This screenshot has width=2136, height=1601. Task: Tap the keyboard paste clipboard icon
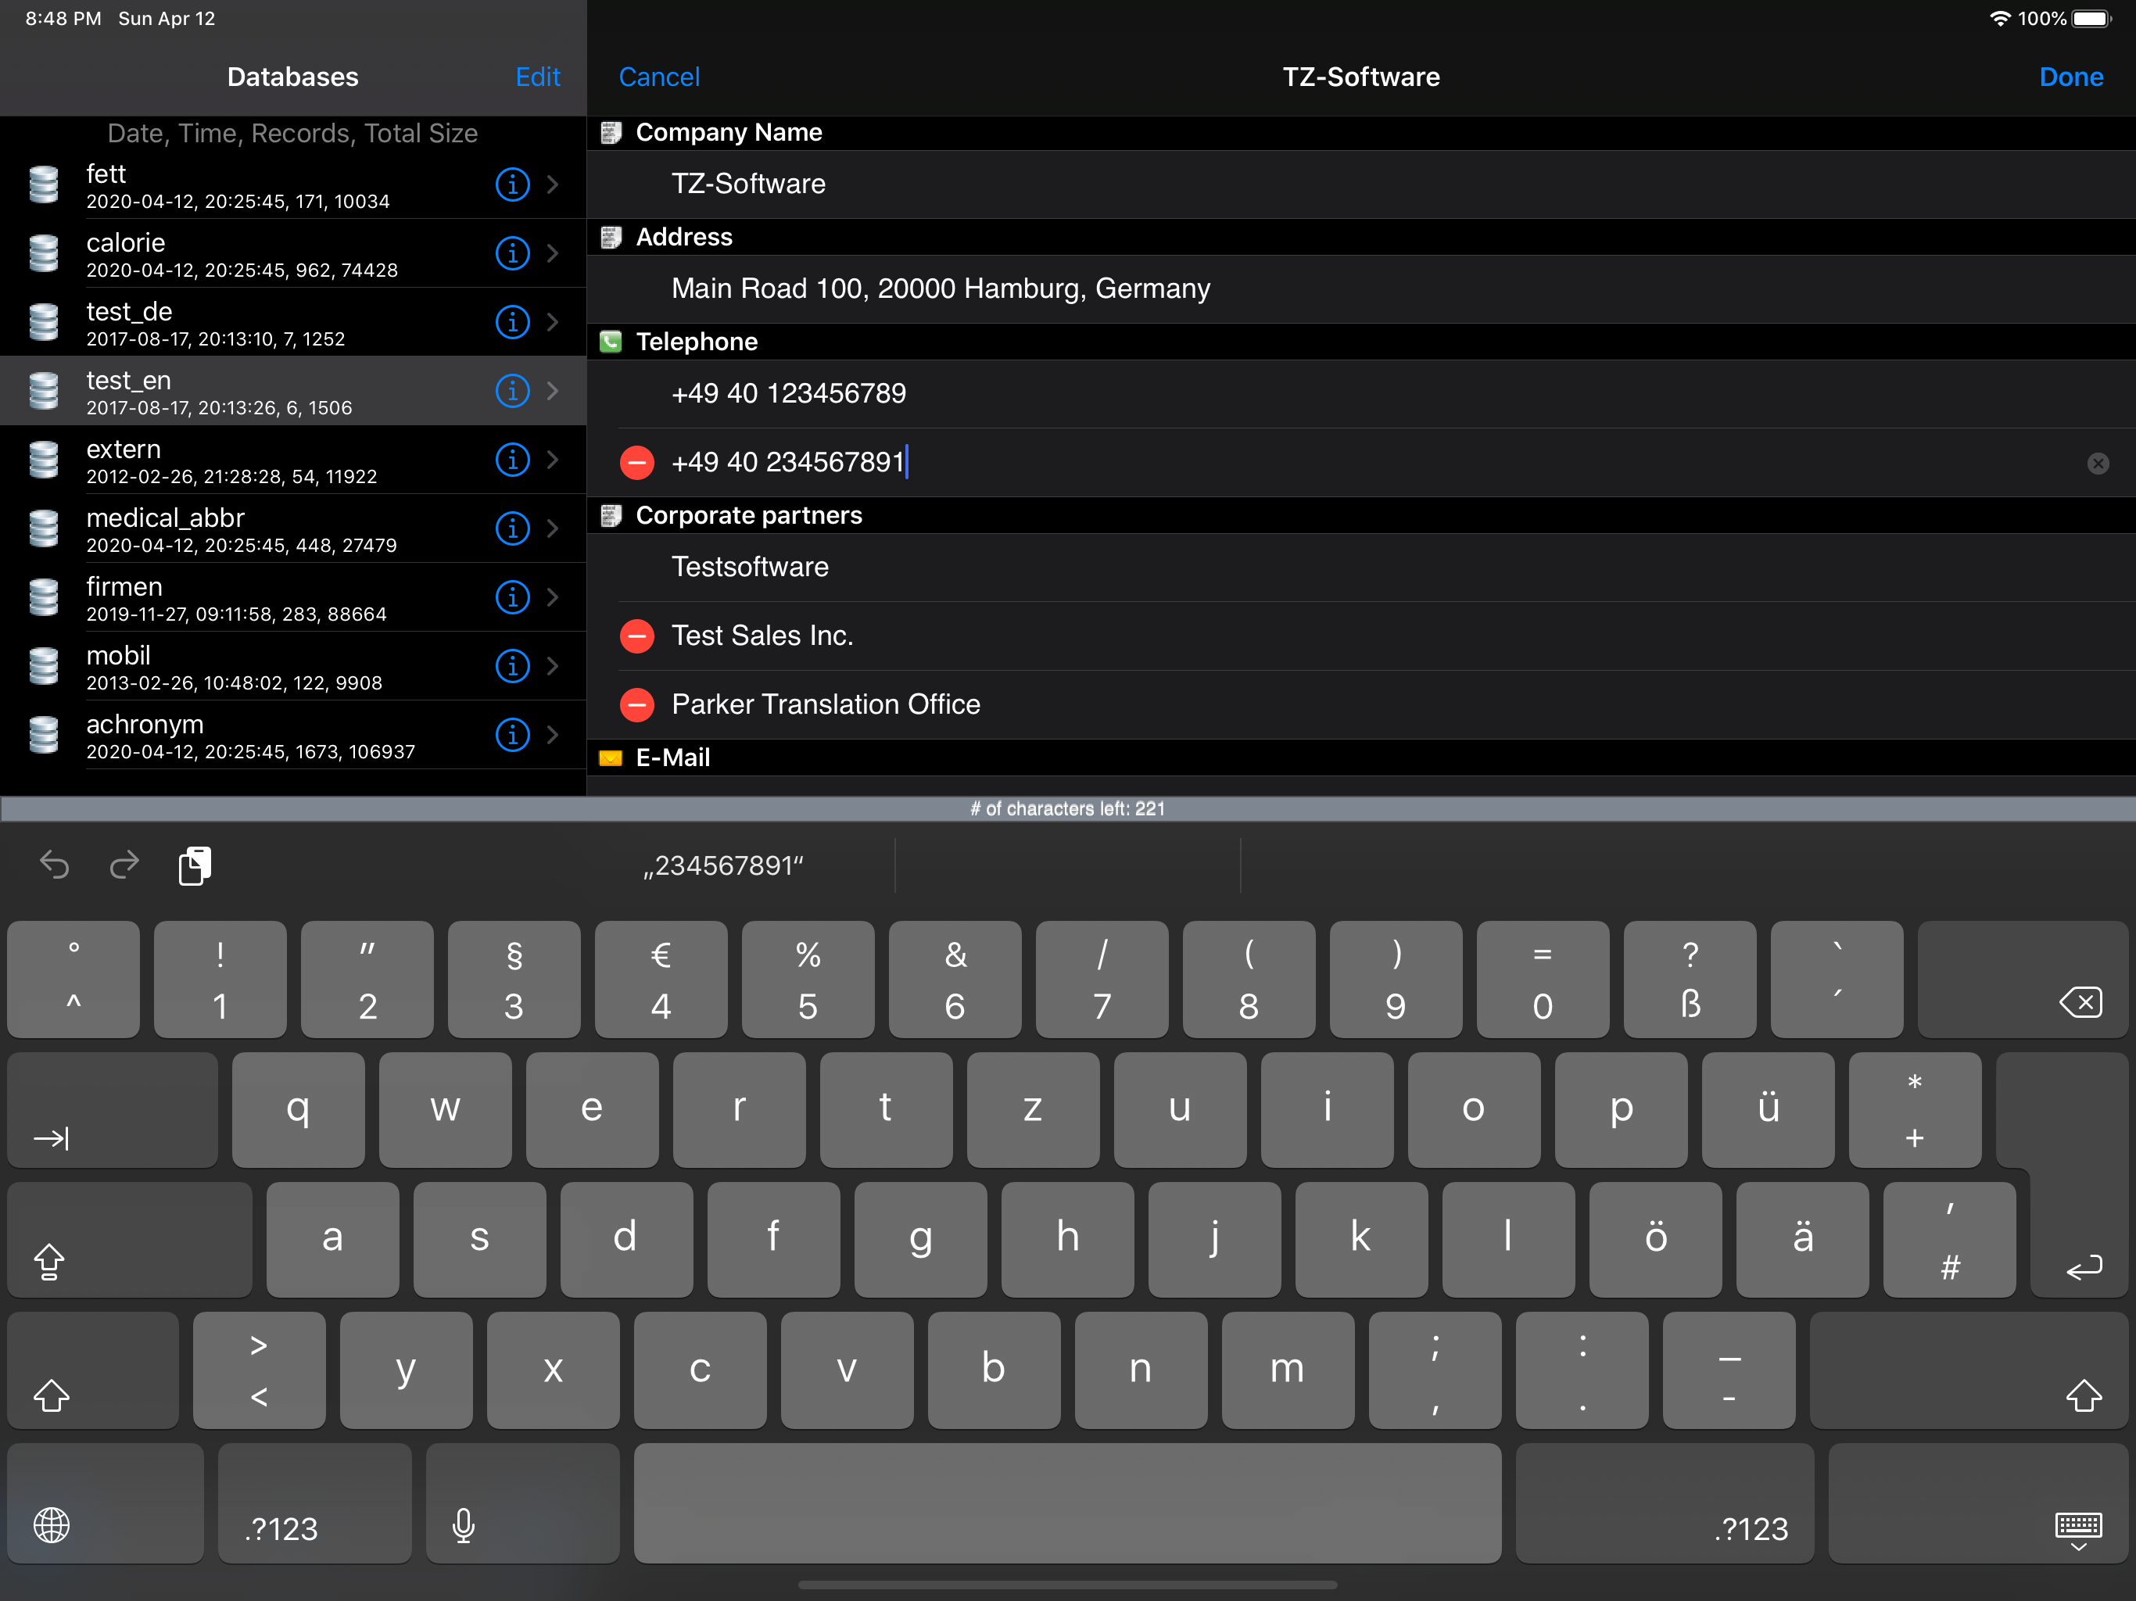click(x=195, y=865)
